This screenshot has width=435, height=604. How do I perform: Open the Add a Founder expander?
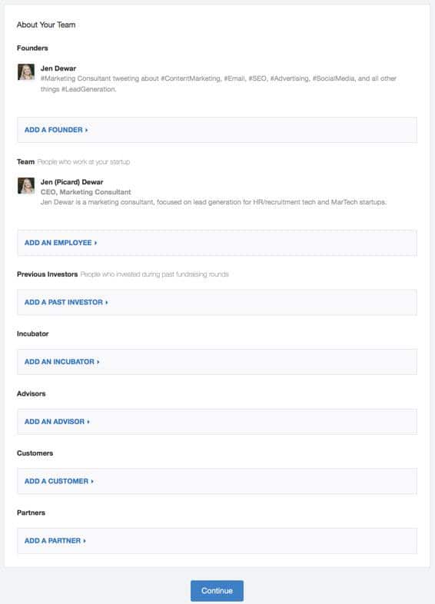(217, 130)
